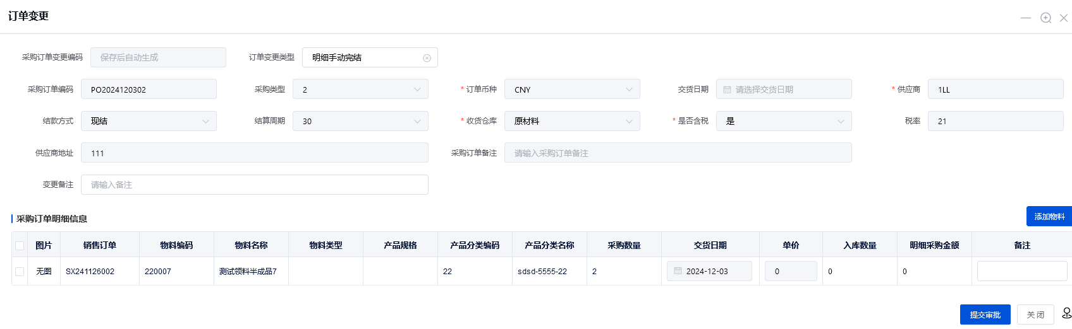Check the row checkbox for SX241126002
This screenshot has height=329, width=1072.
(20, 272)
